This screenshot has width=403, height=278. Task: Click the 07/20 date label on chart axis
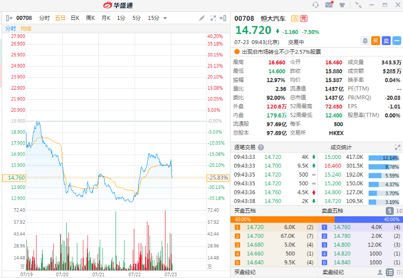[62, 274]
